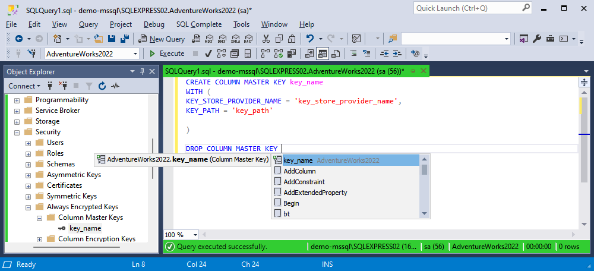This screenshot has width=594, height=271.
Task: Display the Estimated Execution Plan icon
Action: point(221,53)
